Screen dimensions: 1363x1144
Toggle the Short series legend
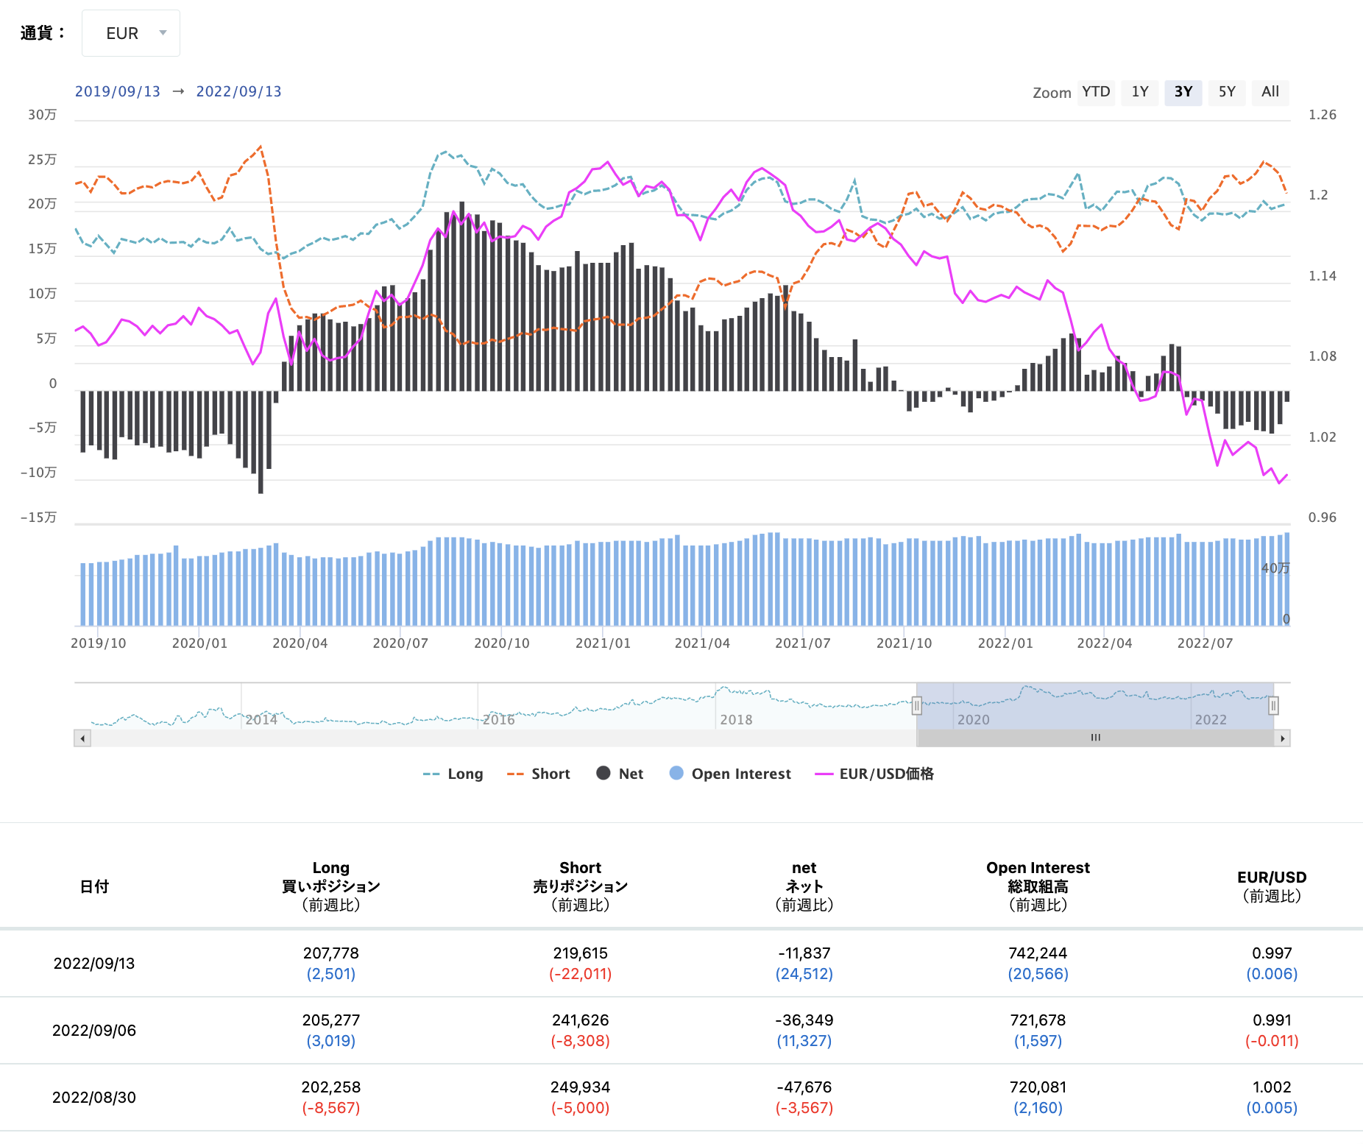539,774
